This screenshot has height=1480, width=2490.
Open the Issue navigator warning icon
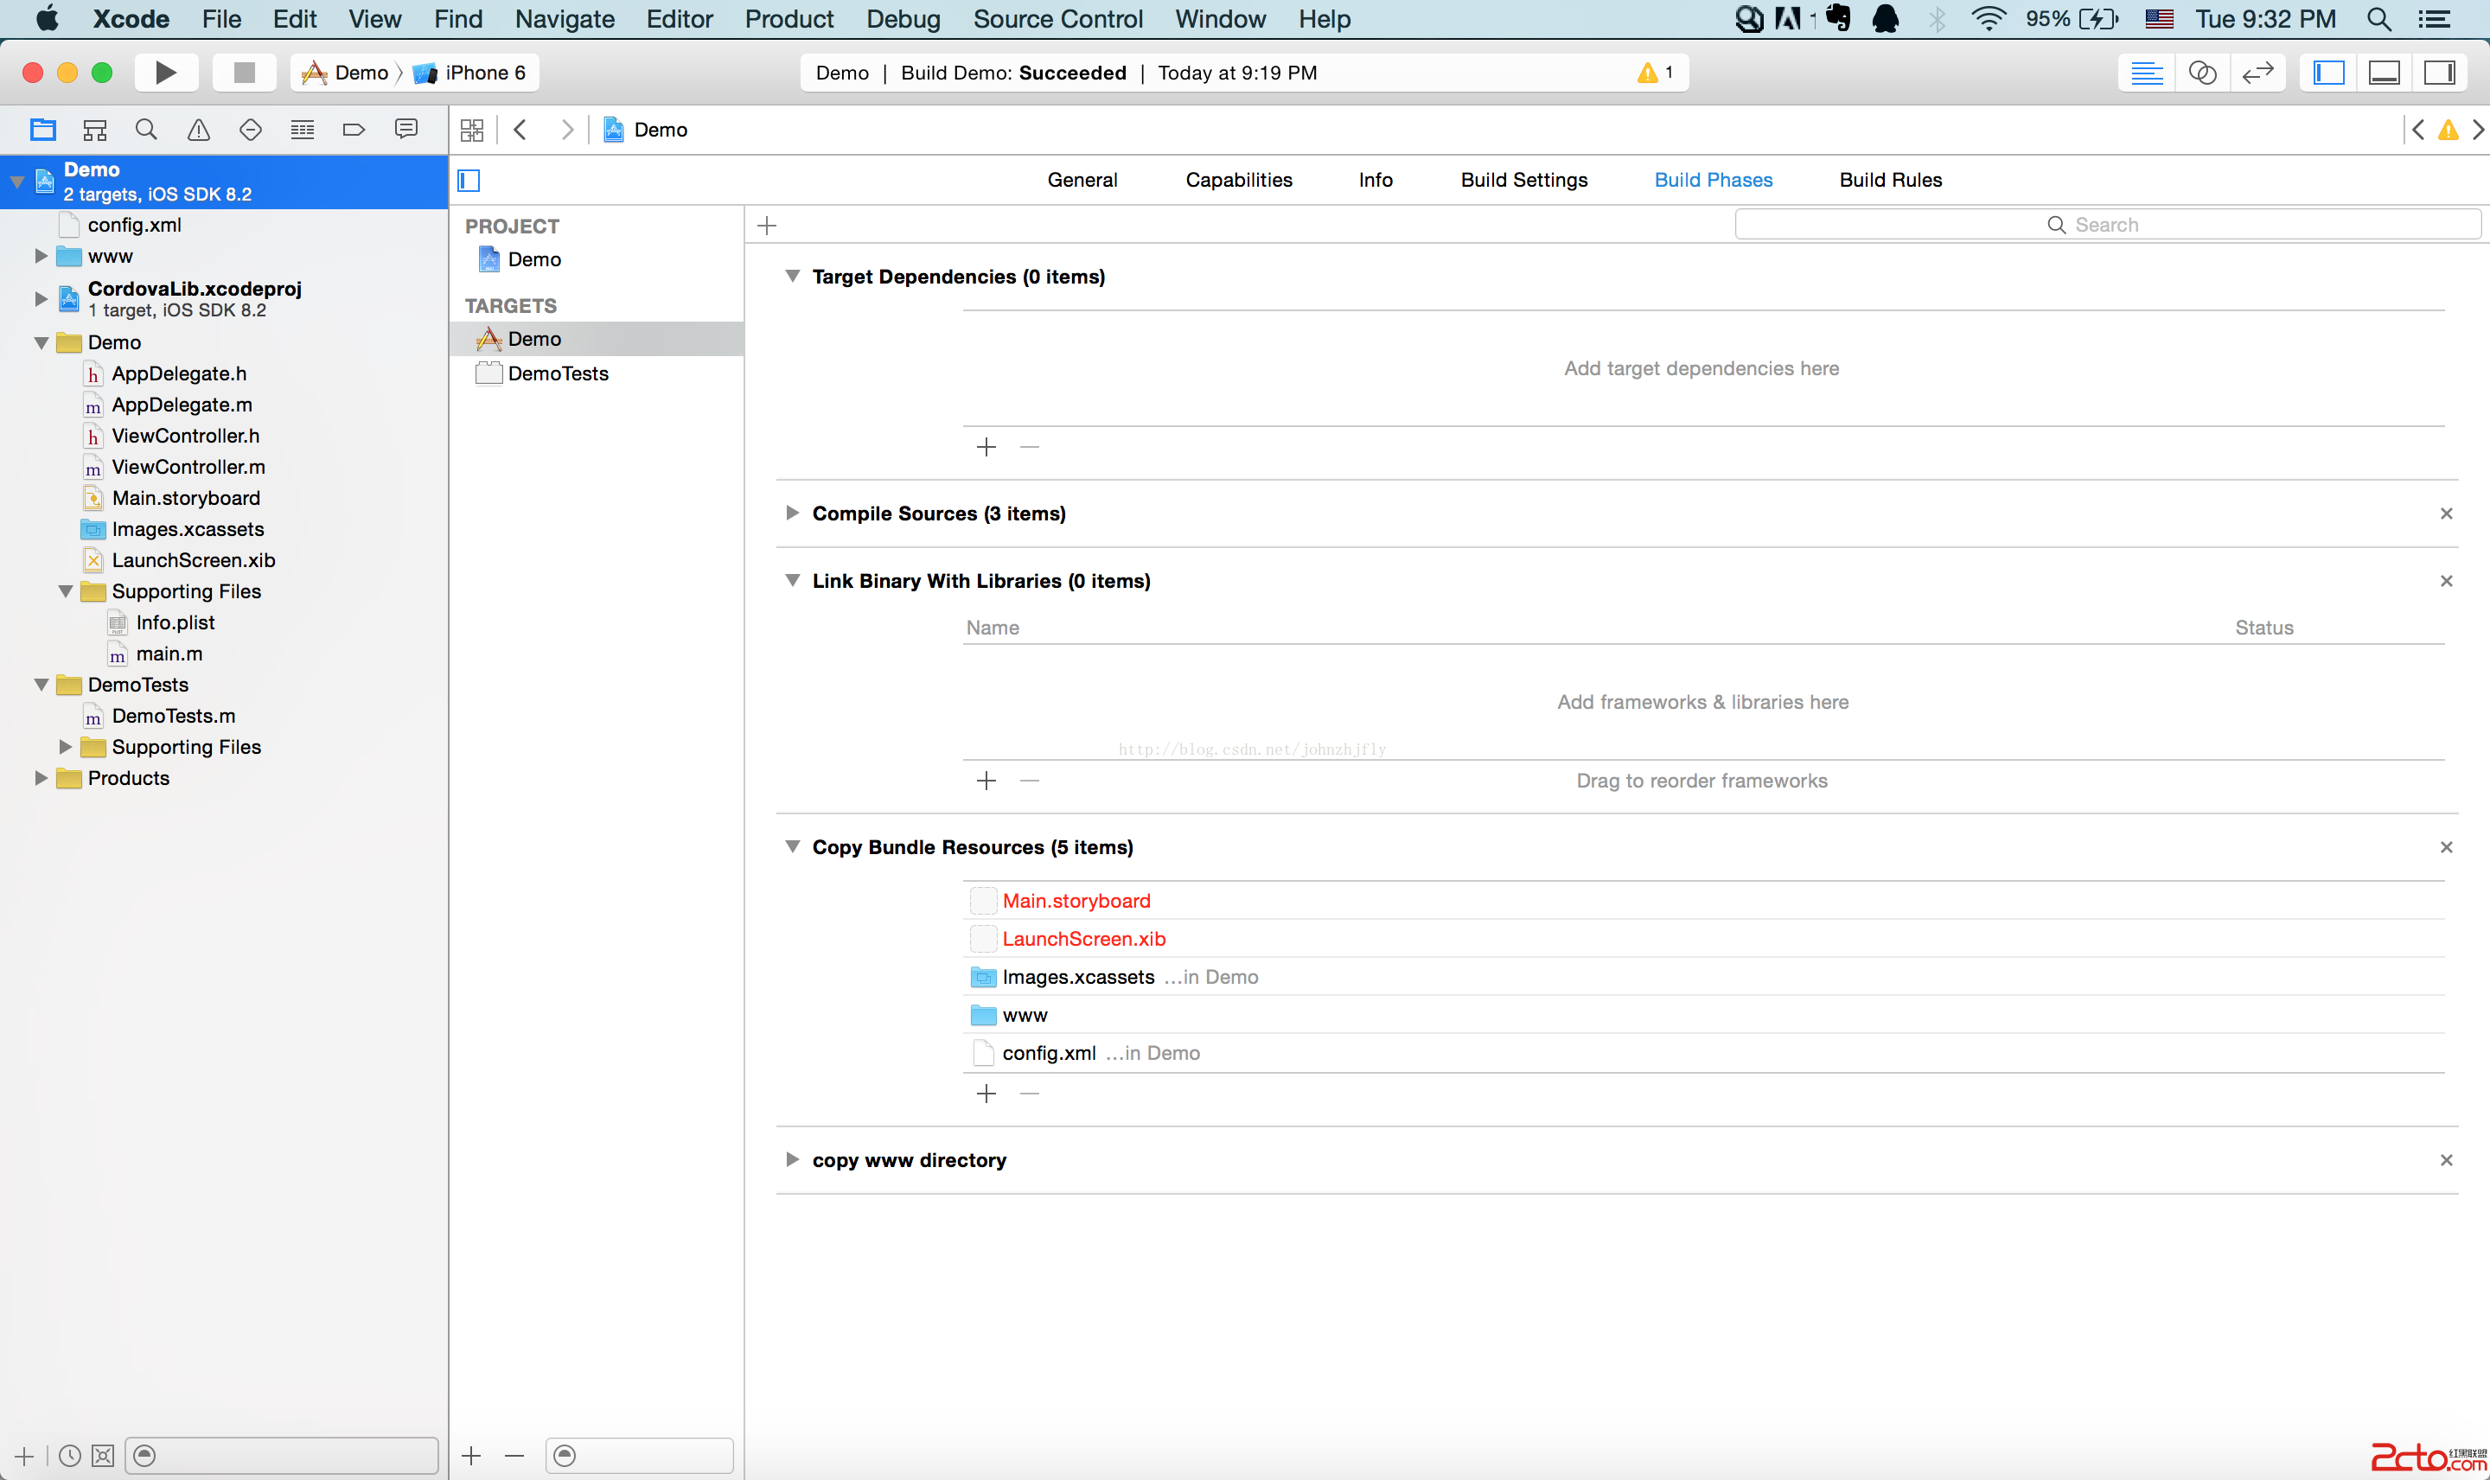(199, 130)
